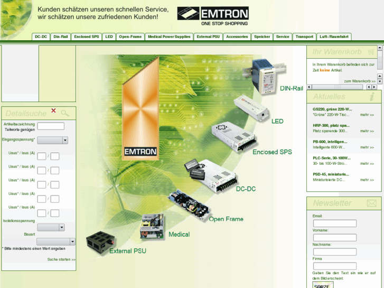Click mehr link for HRP-300 news

click(x=367, y=131)
